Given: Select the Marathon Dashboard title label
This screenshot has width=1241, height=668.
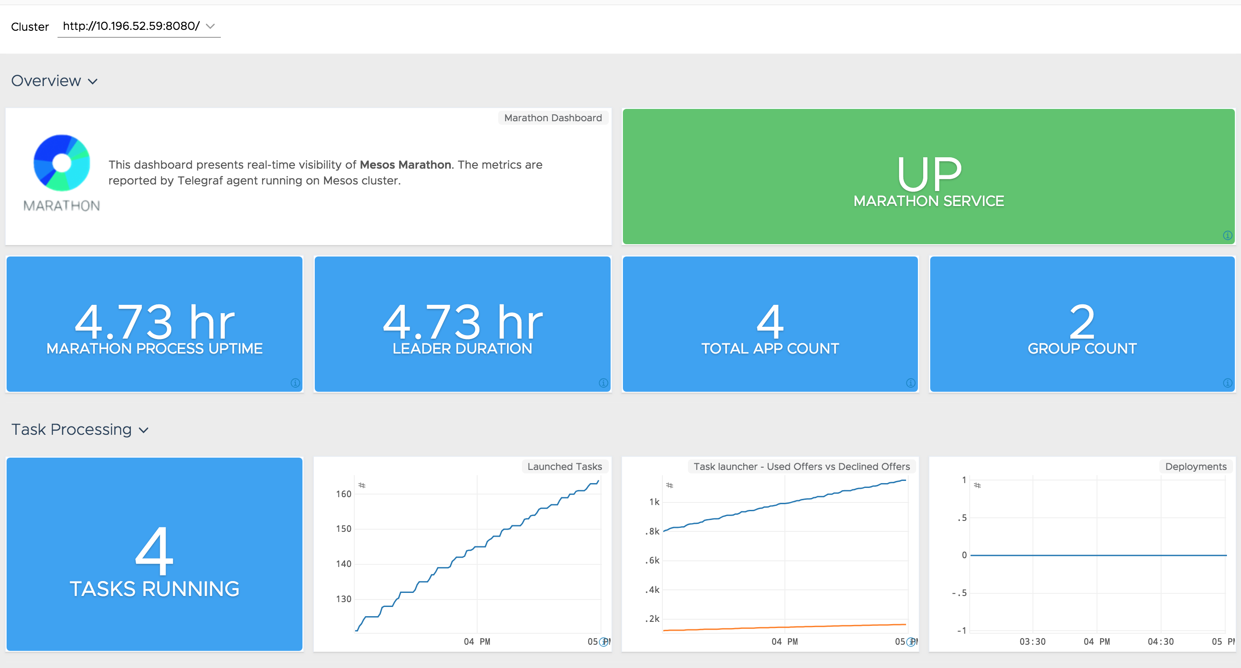Looking at the screenshot, I should (x=553, y=118).
